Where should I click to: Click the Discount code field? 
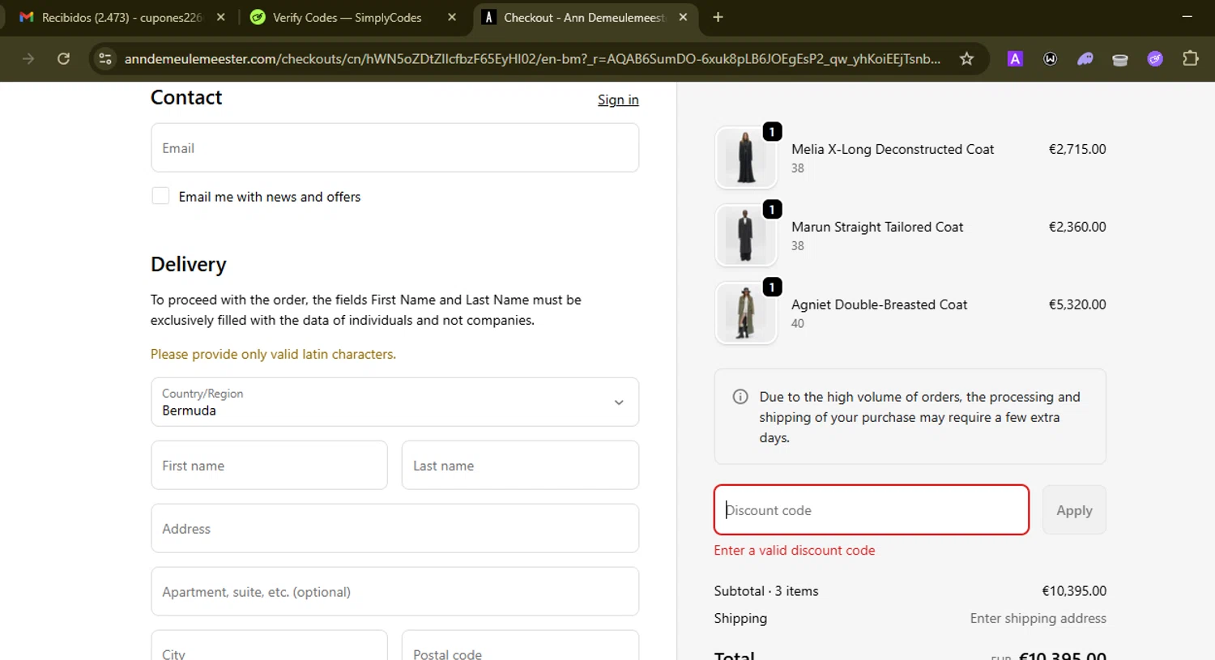pos(872,509)
